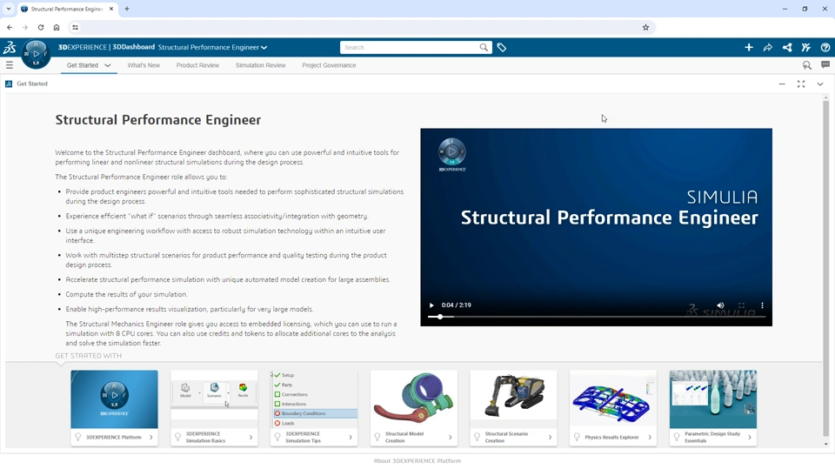Open the browser tab search dropdown
The width and height of the screenshot is (835, 469).
pos(9,9)
